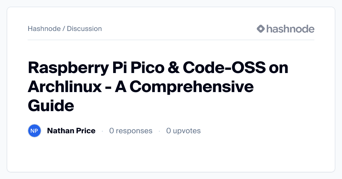Select the Discussion breadcrumb item
The width and height of the screenshot is (342, 179).
pyautogui.click(x=84, y=29)
